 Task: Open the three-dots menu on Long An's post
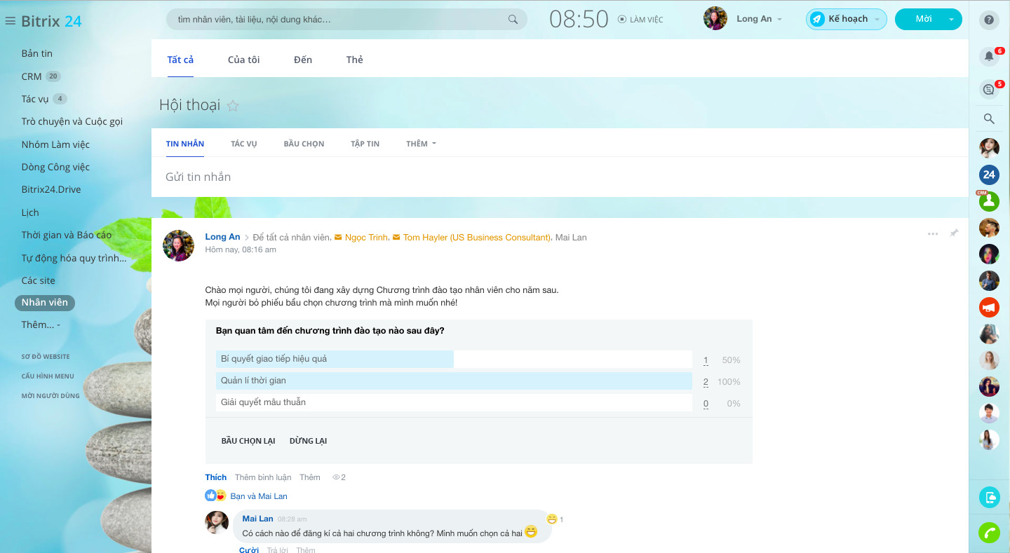point(933,234)
